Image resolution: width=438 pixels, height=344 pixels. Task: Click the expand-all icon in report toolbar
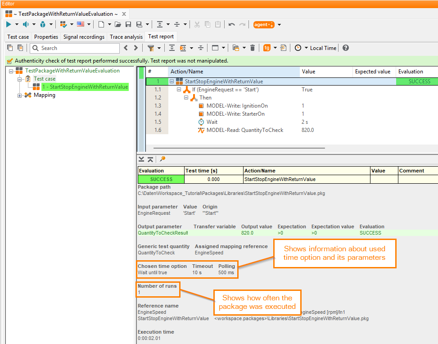(x=172, y=48)
